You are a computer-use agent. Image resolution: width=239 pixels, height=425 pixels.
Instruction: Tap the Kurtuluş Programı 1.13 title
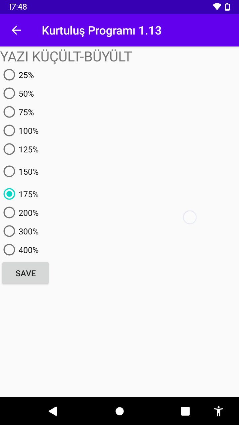click(102, 31)
